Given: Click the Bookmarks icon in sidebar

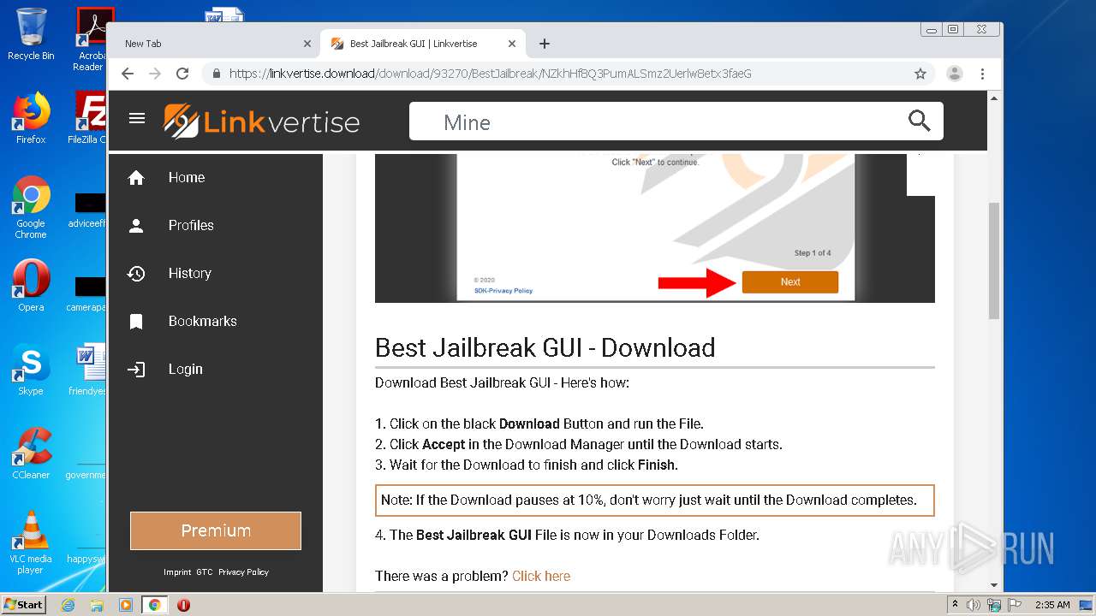Looking at the screenshot, I should pyautogui.click(x=136, y=322).
